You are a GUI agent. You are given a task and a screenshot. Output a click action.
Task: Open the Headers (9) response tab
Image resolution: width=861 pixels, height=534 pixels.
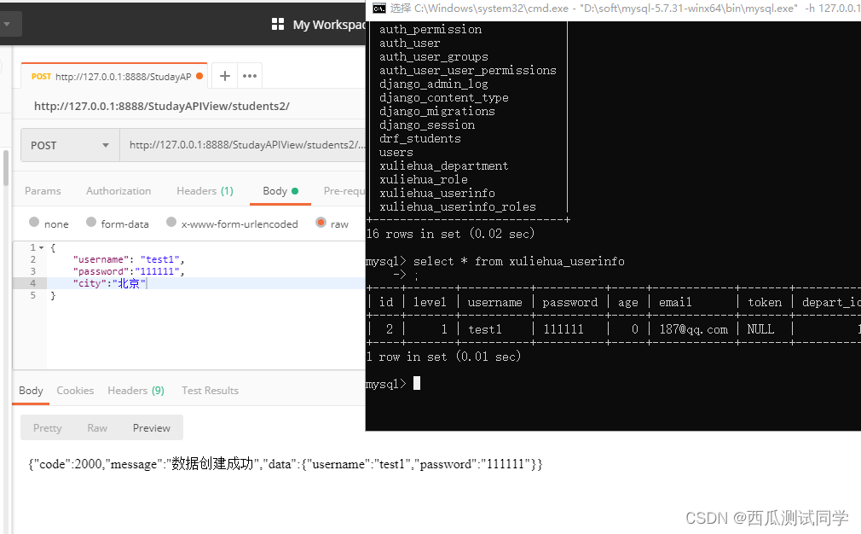(x=136, y=390)
